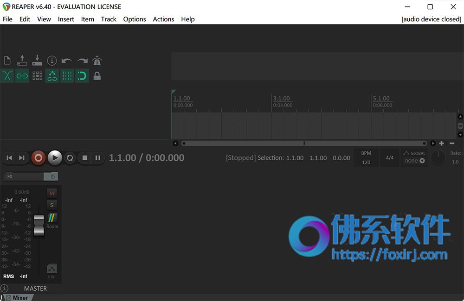
Task: Save project with the download-arrow toolbar icon
Action: click(x=37, y=60)
